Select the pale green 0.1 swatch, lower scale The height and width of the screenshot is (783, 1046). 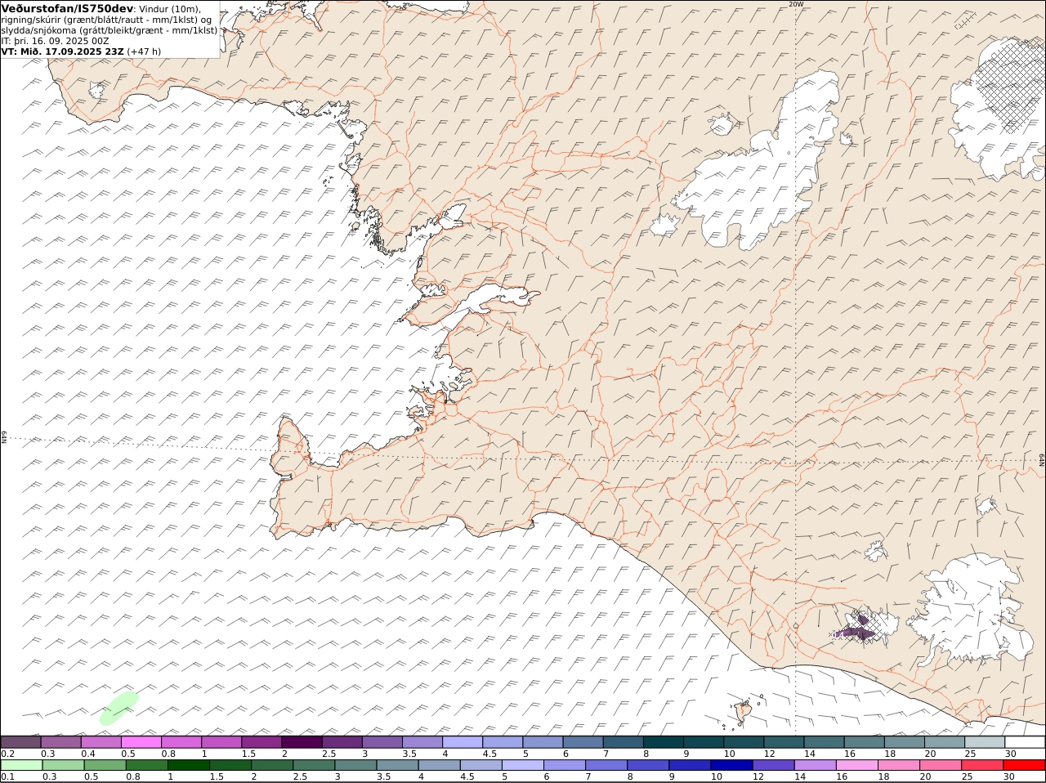click(x=21, y=765)
